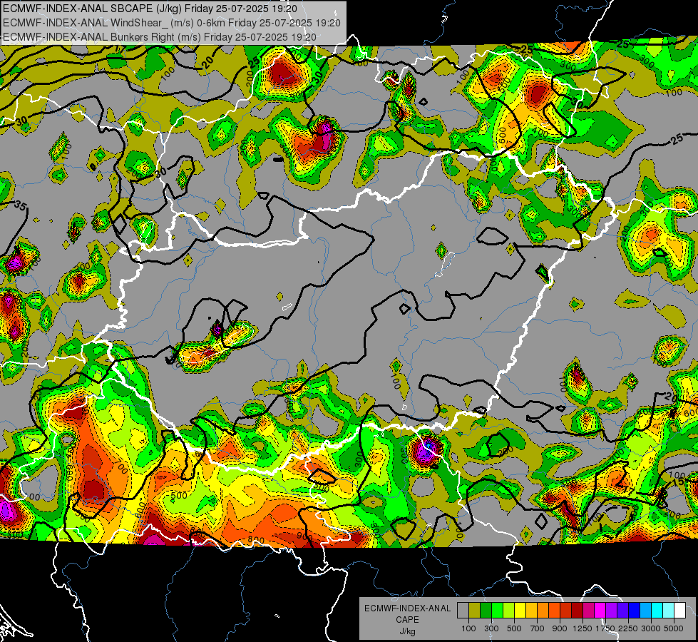Pick the dark green legend swatch

[x=486, y=611]
